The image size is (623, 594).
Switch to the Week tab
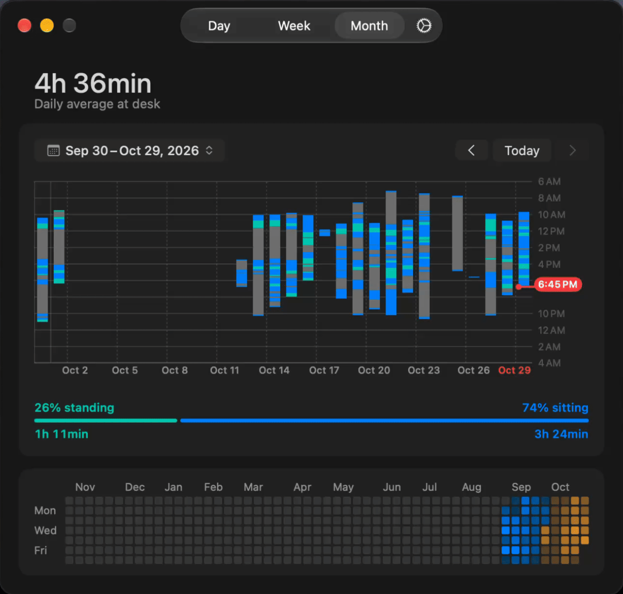point(294,26)
